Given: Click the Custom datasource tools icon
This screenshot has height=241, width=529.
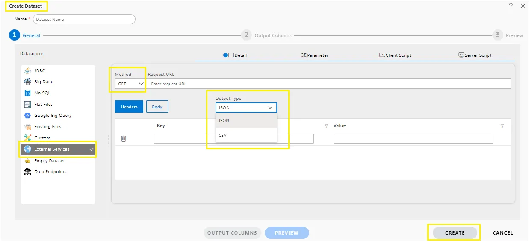Looking at the screenshot, I should coord(27,138).
